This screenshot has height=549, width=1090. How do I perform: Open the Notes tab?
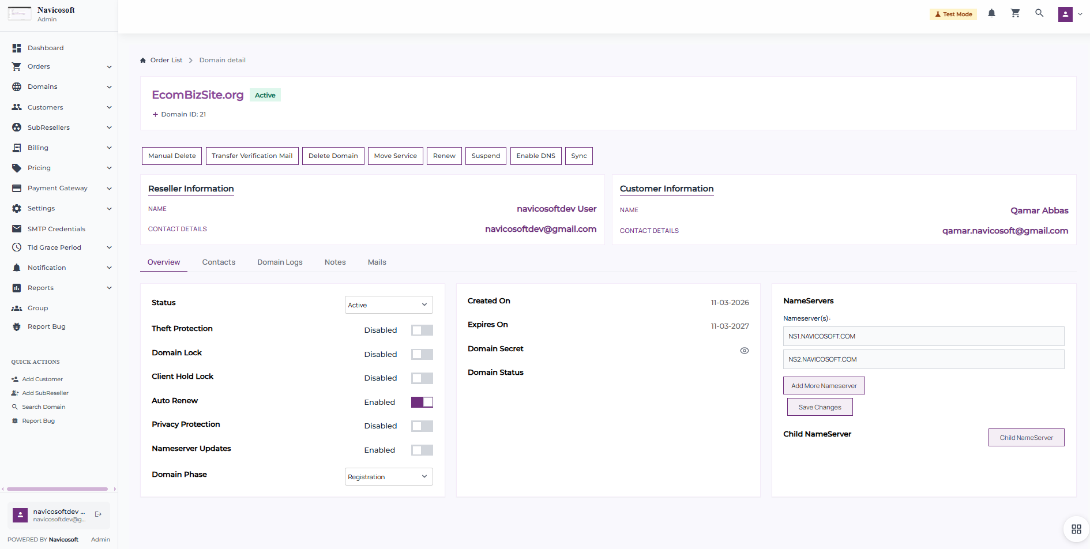coord(335,262)
